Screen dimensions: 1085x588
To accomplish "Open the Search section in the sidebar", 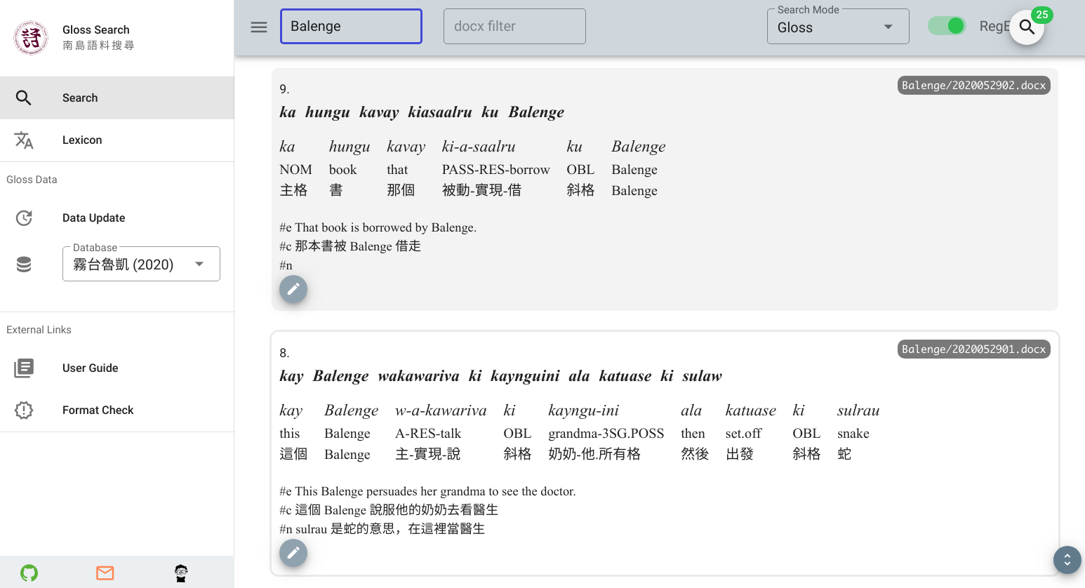I will 79,98.
